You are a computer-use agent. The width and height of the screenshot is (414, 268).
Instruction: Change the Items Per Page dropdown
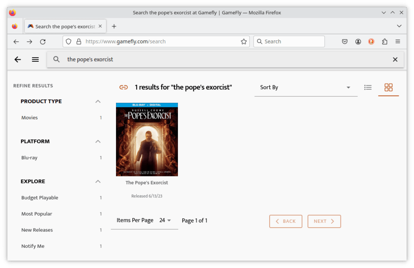coord(165,220)
